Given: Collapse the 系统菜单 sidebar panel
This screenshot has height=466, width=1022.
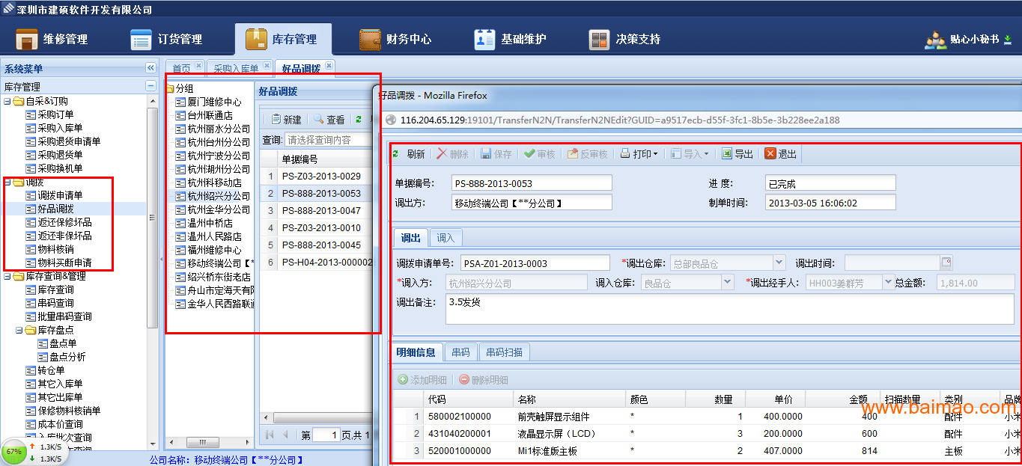Looking at the screenshot, I should (150, 68).
